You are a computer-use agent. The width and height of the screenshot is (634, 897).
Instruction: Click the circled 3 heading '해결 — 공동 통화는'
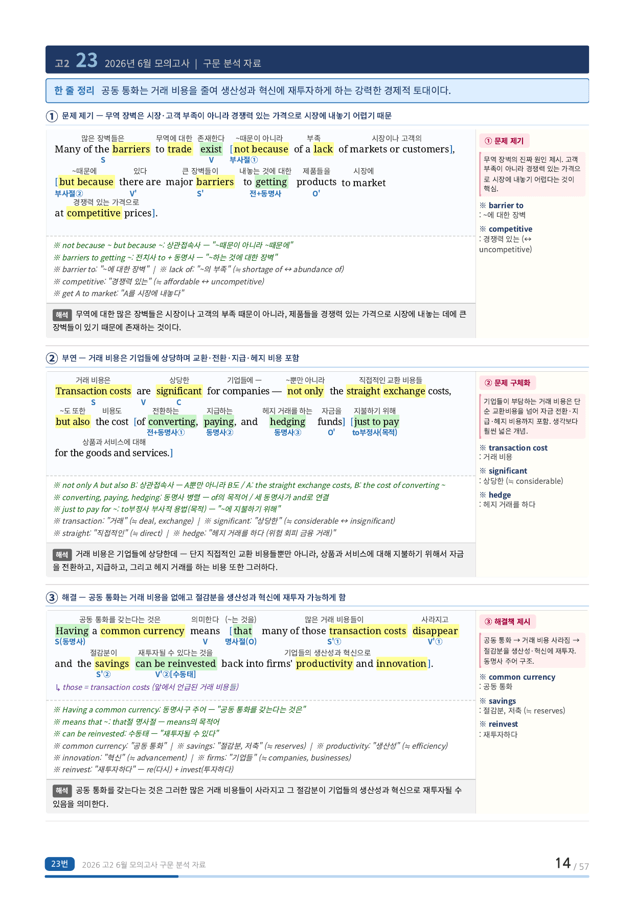tap(196, 597)
